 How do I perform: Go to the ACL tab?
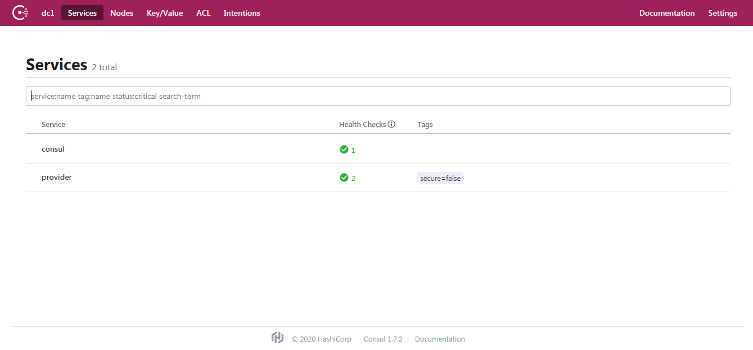coord(204,13)
